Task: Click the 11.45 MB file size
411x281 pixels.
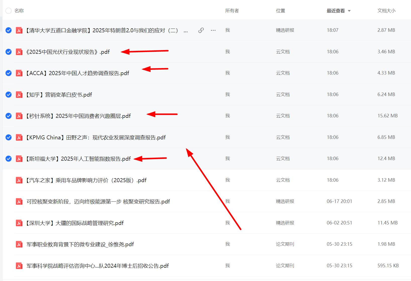Action: tap(388, 223)
